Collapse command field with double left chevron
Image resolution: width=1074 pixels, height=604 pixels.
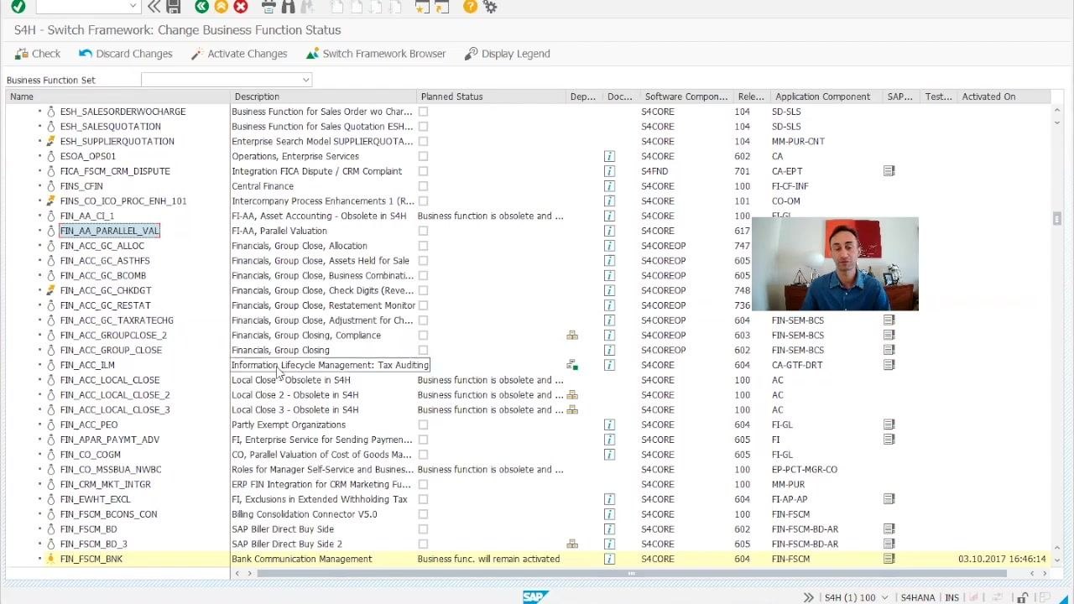(x=154, y=7)
